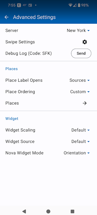Image resolution: width=97 pixels, height=215 pixels.
Task: Tap the Advanced Settings title
Action: coord(34,17)
